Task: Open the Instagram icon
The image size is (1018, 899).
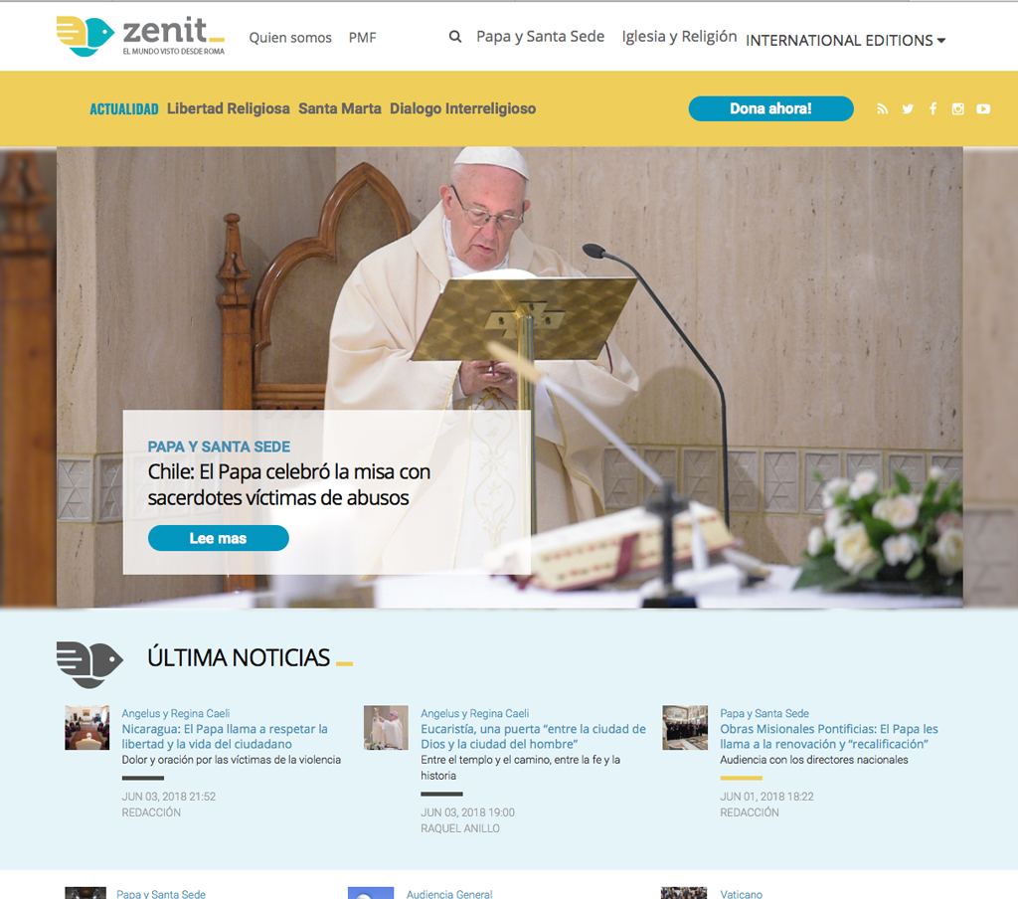Action: (957, 109)
